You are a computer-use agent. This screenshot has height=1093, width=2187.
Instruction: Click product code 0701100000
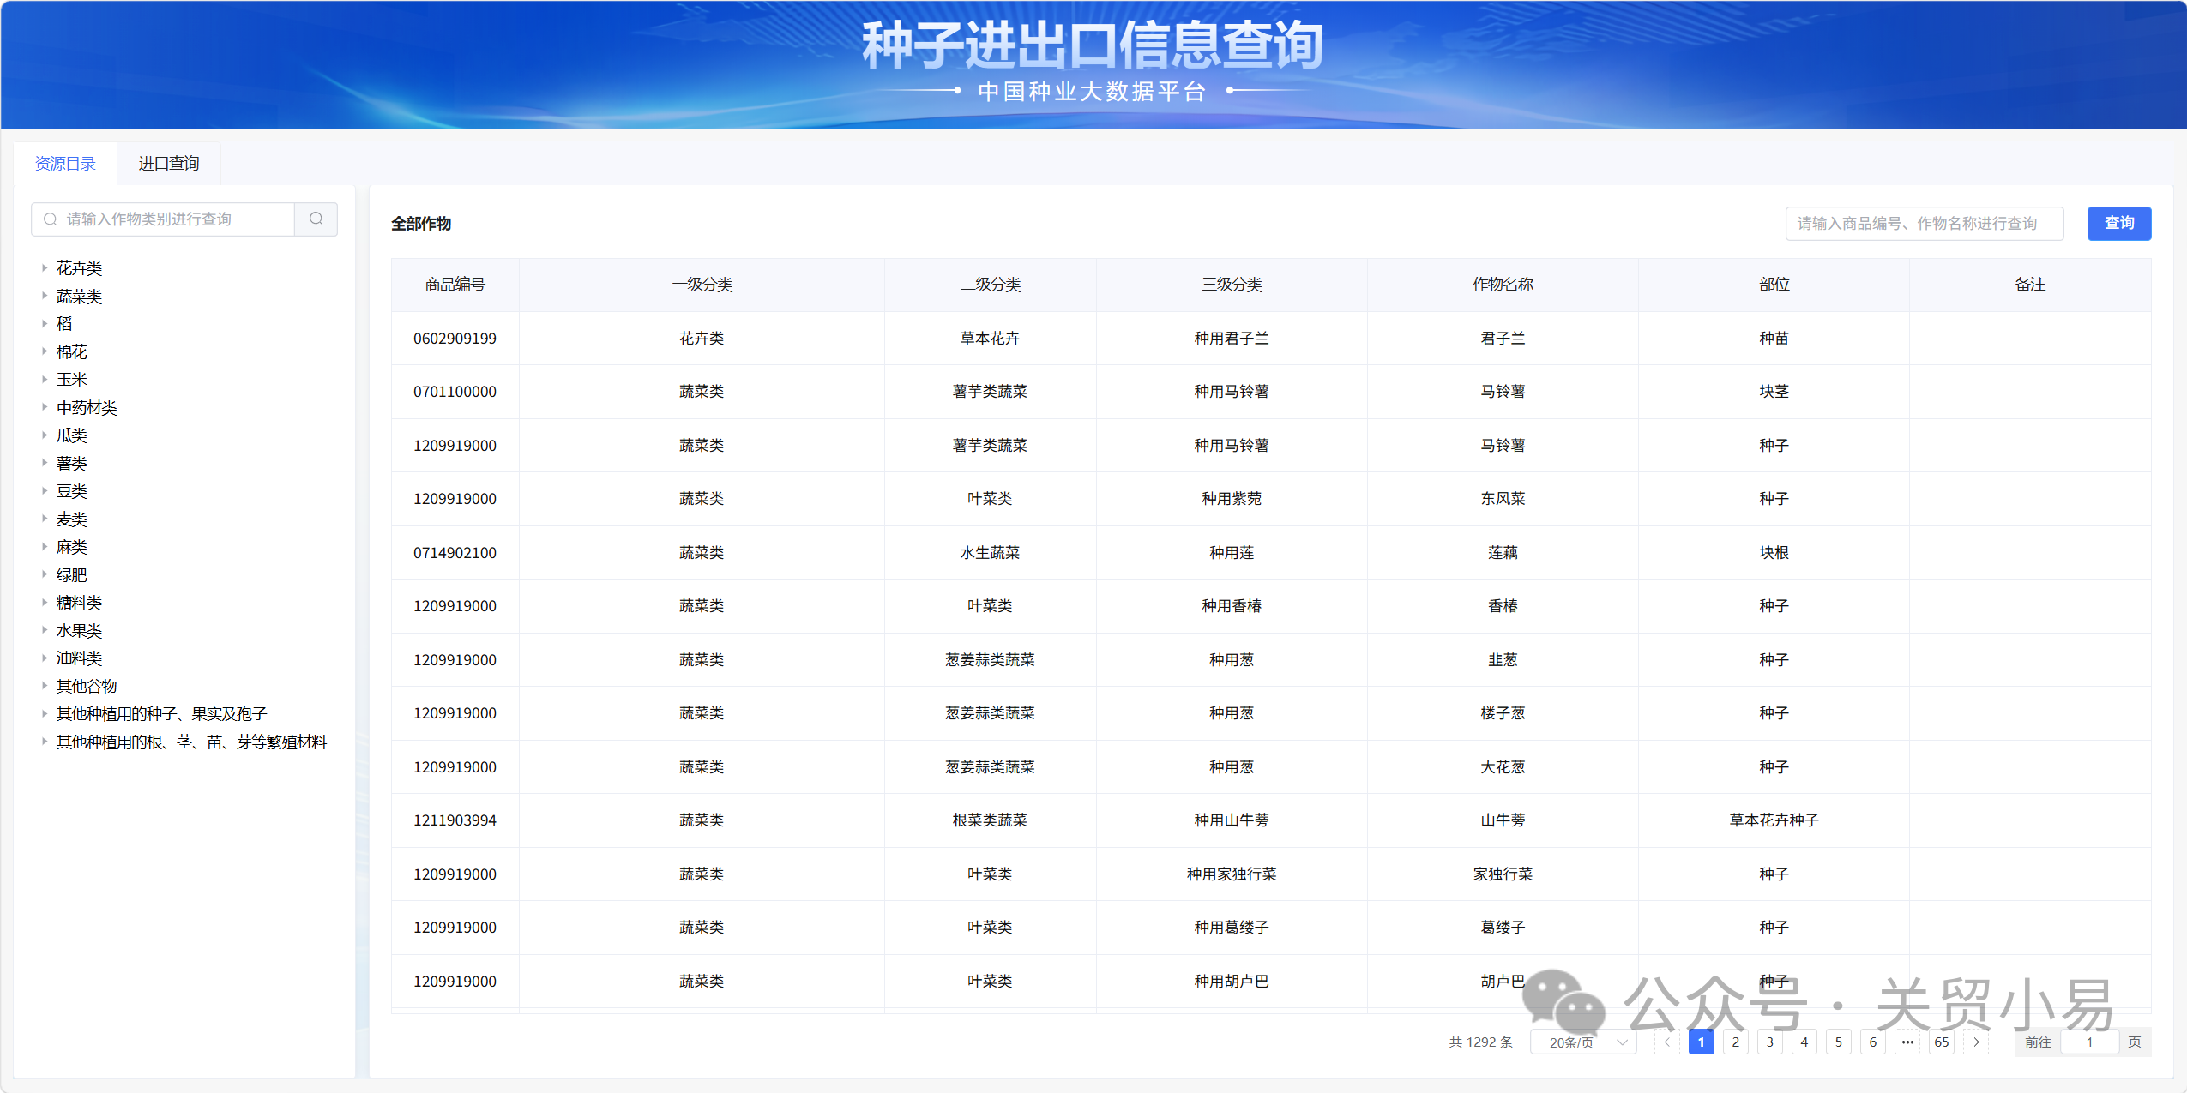click(x=455, y=392)
